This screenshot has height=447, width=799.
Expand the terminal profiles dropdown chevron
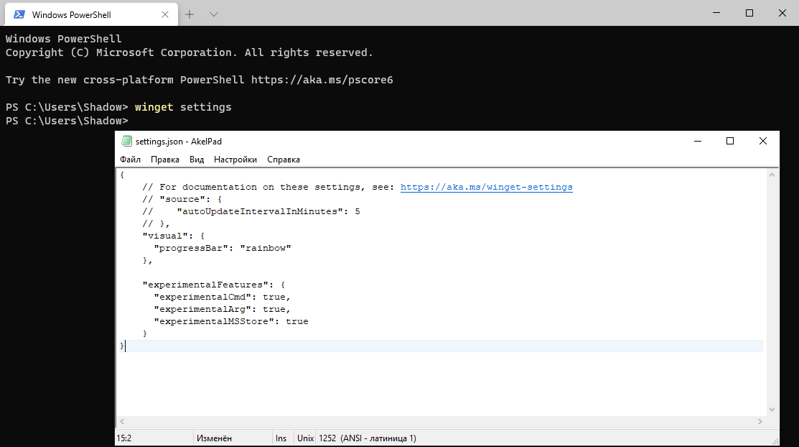tap(213, 14)
